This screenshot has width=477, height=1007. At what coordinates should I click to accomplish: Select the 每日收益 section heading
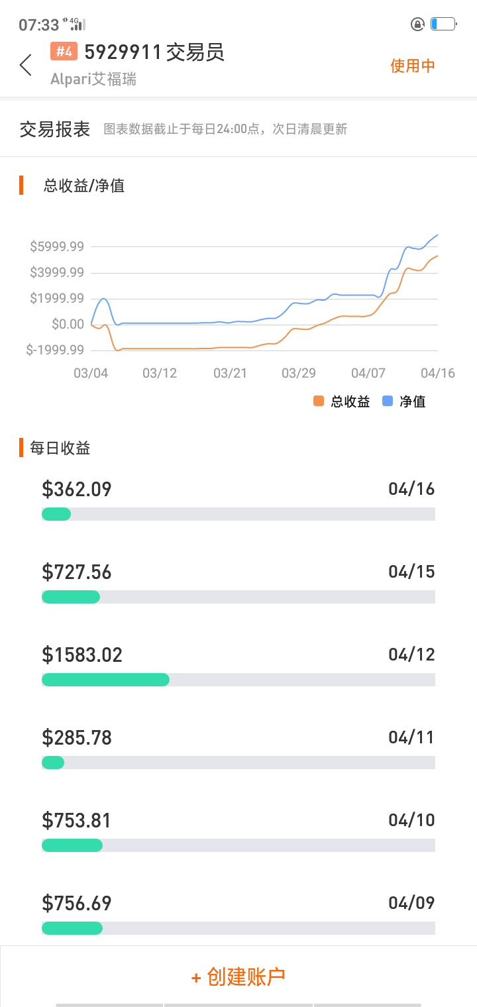(60, 449)
